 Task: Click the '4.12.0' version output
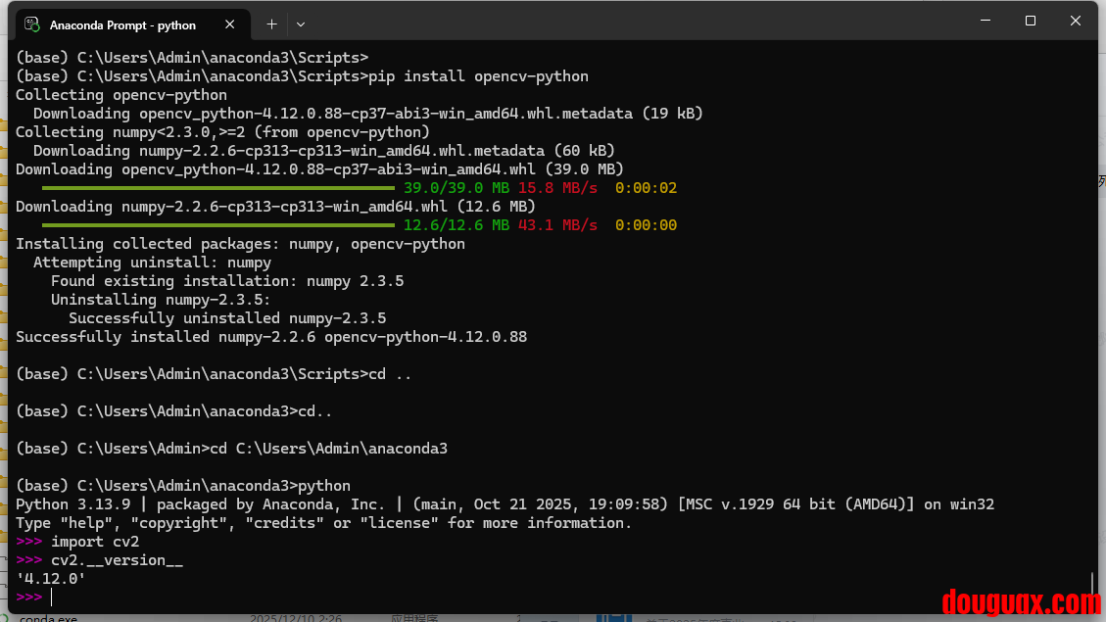tap(51, 579)
